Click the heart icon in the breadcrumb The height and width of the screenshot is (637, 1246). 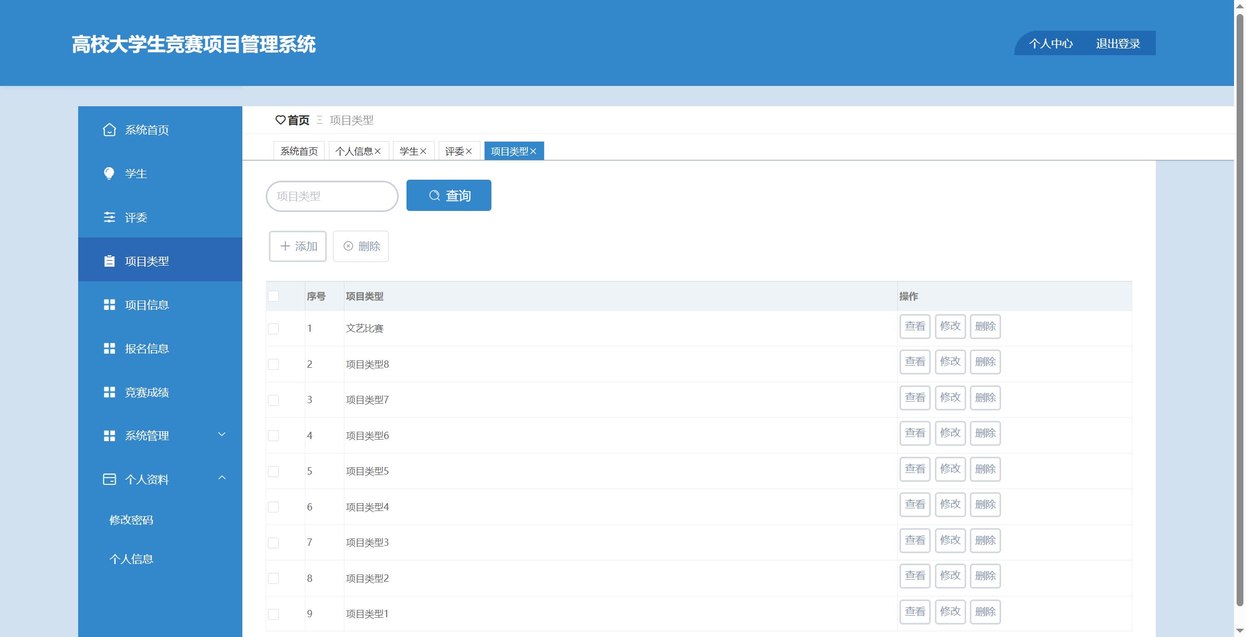pos(280,120)
